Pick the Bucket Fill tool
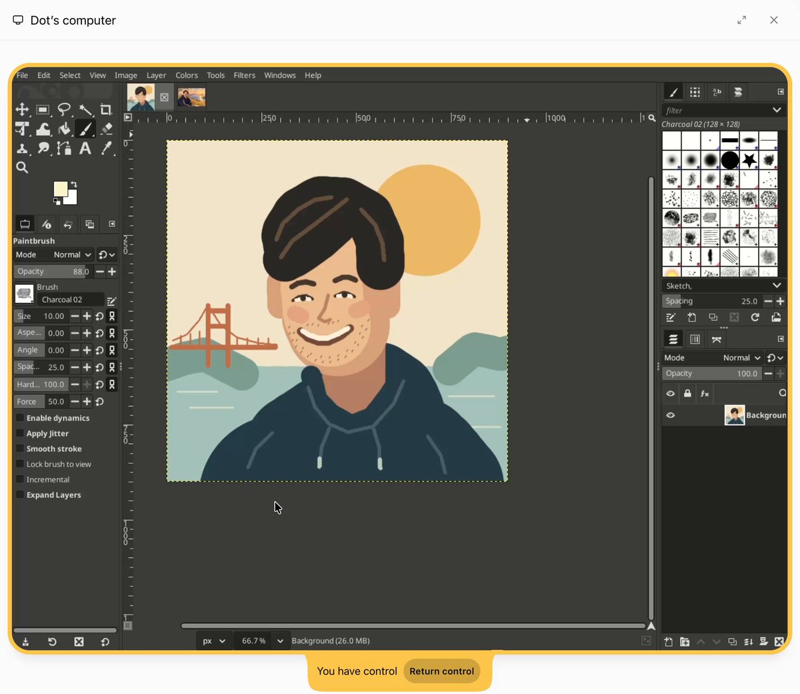The width and height of the screenshot is (800, 694). 64,129
